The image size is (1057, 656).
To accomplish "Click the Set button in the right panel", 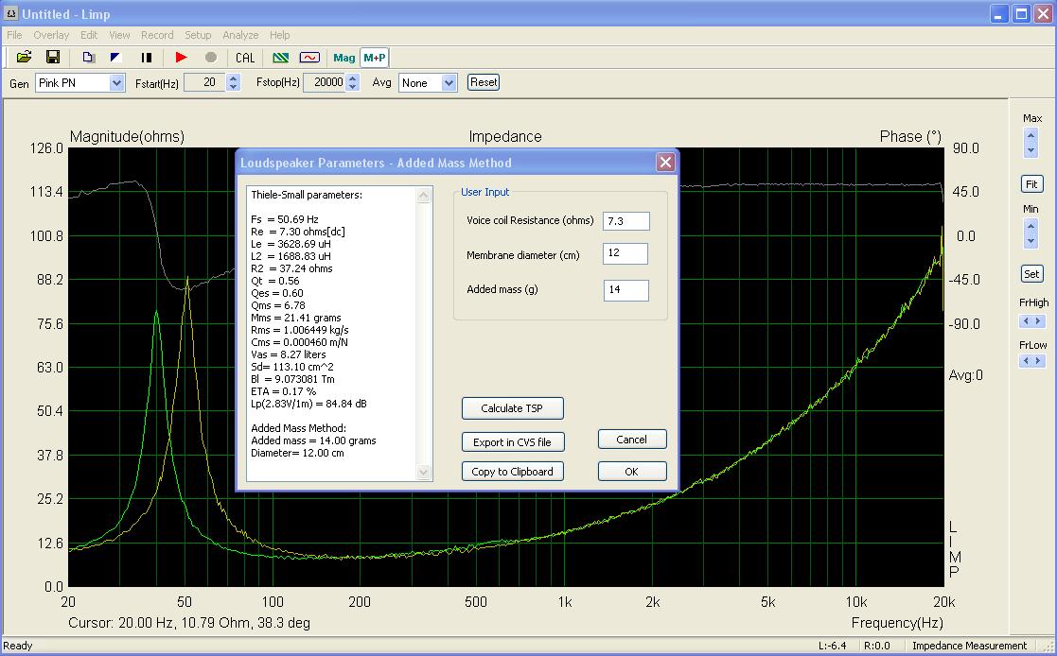I will point(1031,274).
